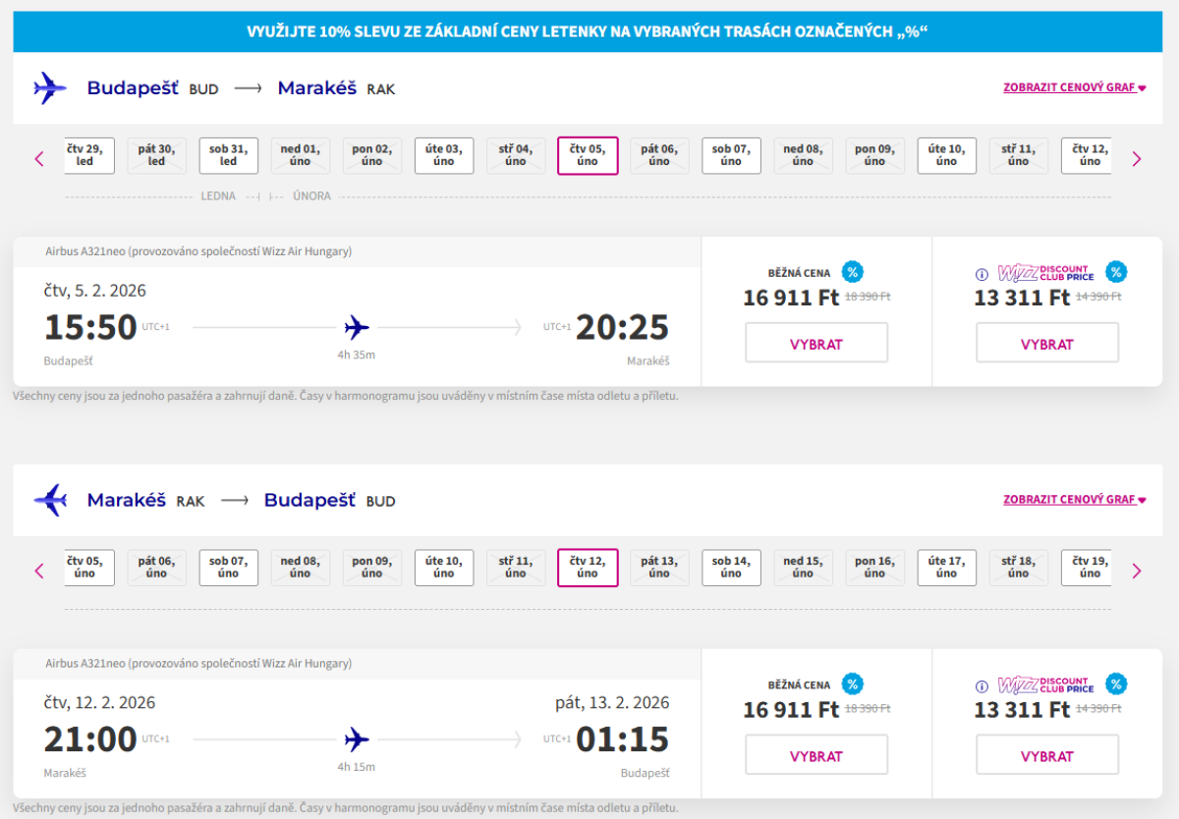Click the 10% discount promo banner

588,31
